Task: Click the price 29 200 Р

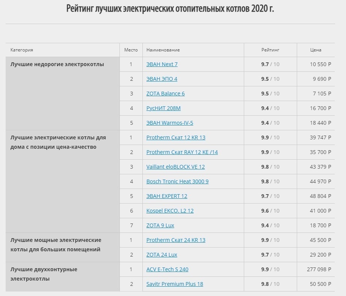Action: (x=320, y=255)
